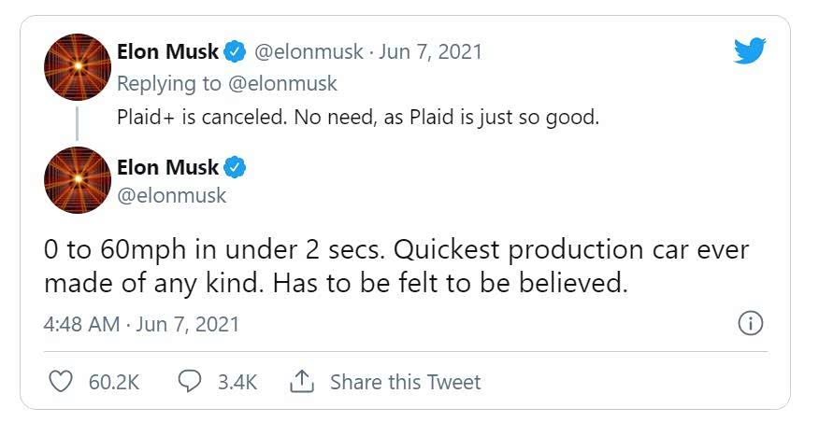Open @elonmusk handle next to Jun 7 date
The height and width of the screenshot is (422, 819).
click(x=309, y=52)
